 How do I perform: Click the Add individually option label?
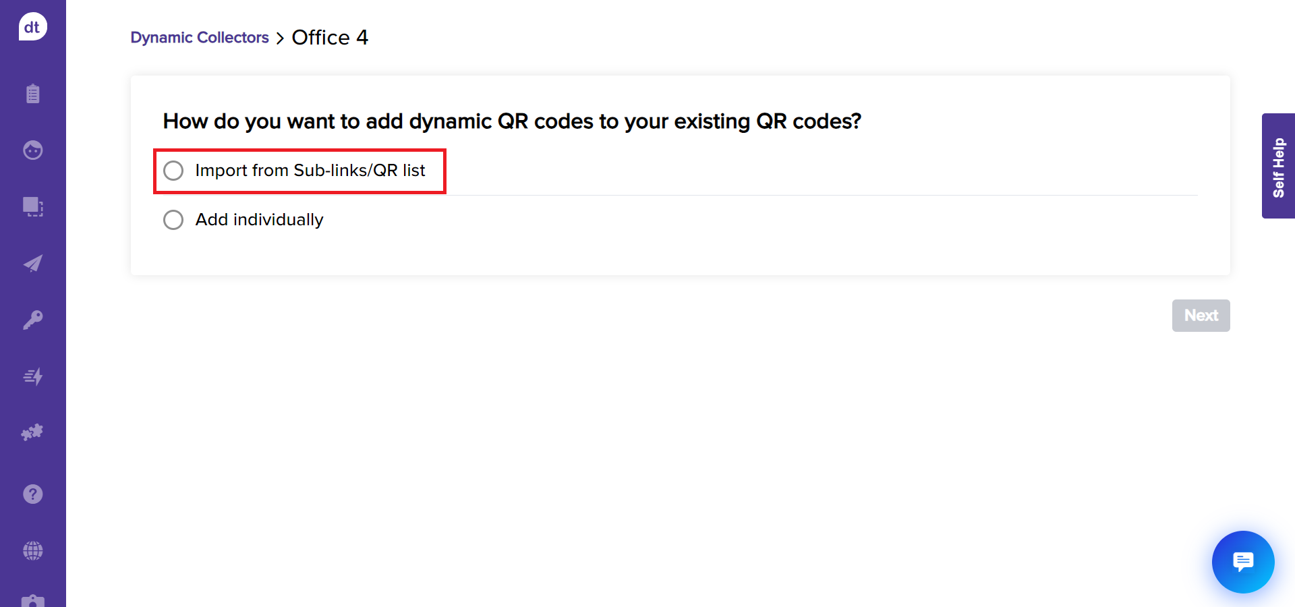tap(259, 220)
